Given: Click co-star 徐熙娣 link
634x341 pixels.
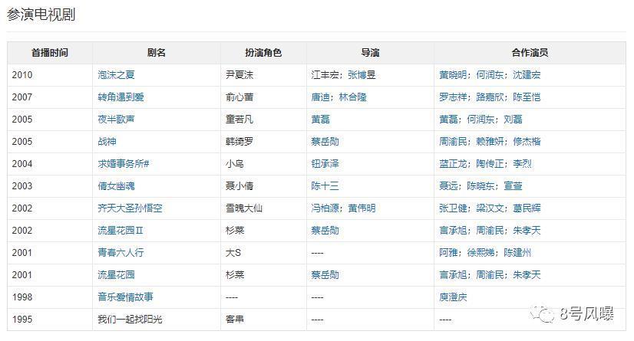Looking at the screenshot, I should click(x=480, y=252).
